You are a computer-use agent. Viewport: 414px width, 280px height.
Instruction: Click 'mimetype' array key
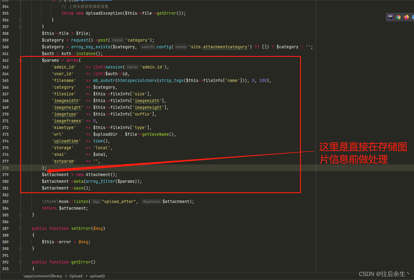tap(64, 127)
